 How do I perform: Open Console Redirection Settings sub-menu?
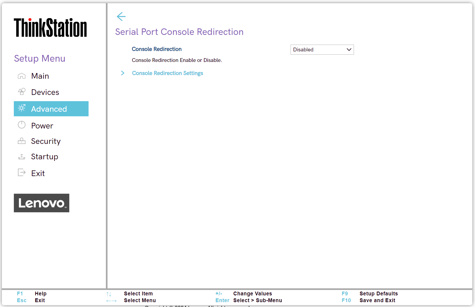167,73
